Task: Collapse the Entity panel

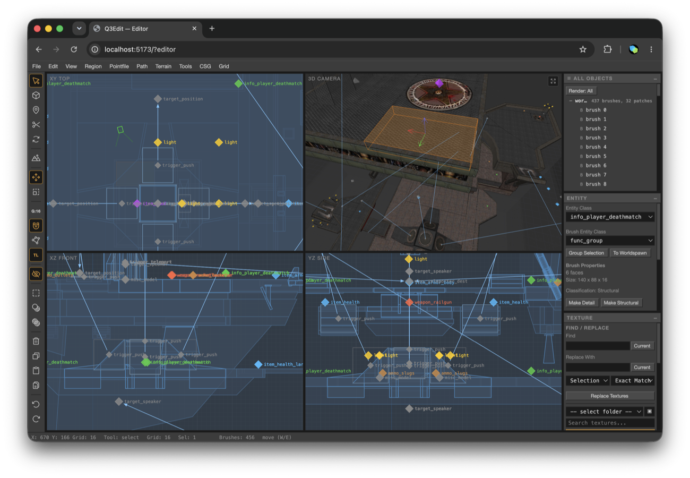Action: (x=655, y=198)
